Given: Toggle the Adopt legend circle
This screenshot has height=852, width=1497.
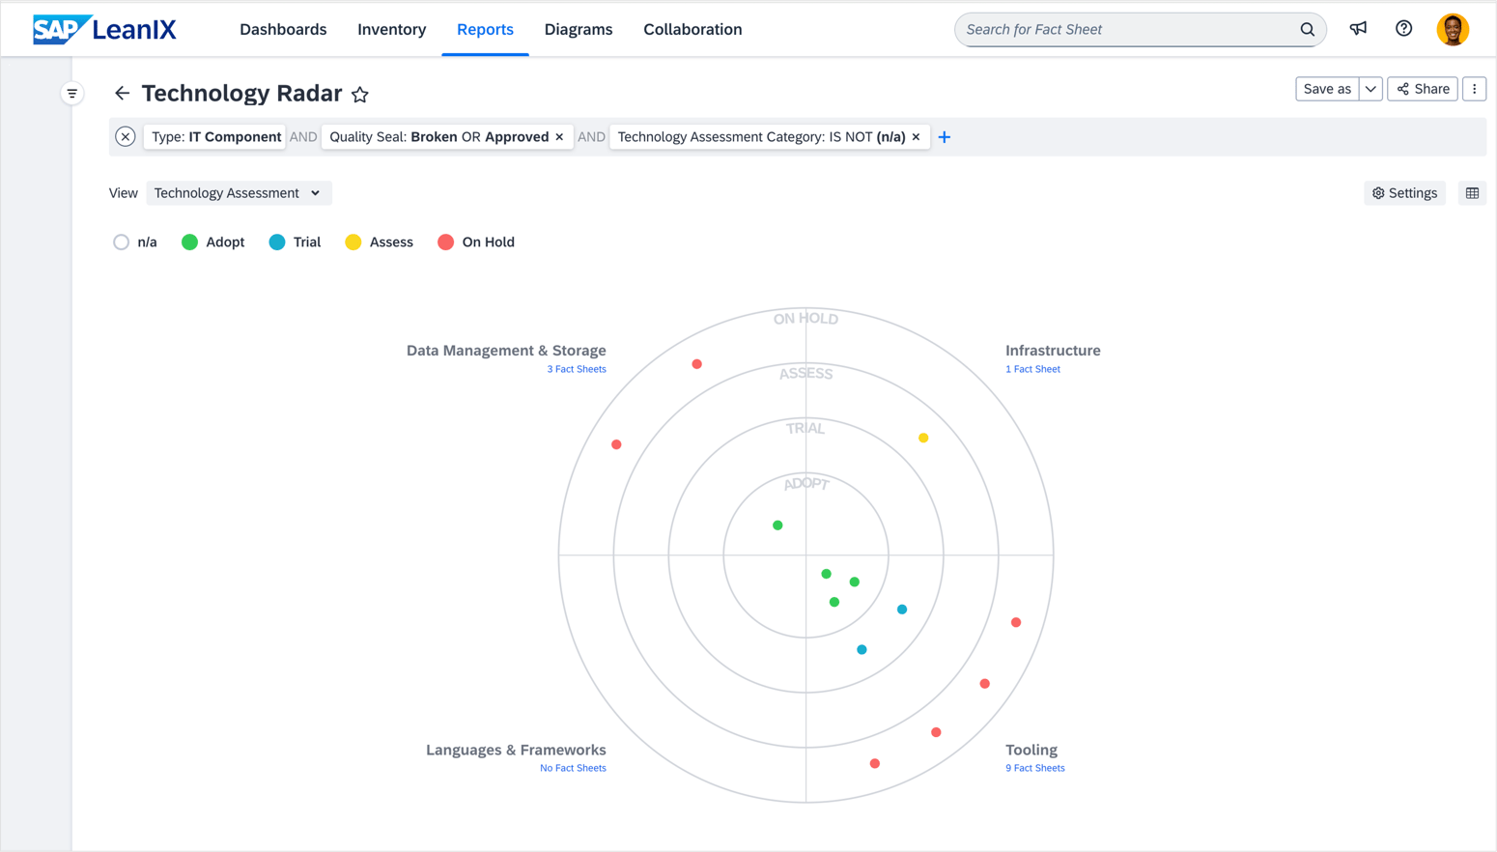Looking at the screenshot, I should (189, 241).
